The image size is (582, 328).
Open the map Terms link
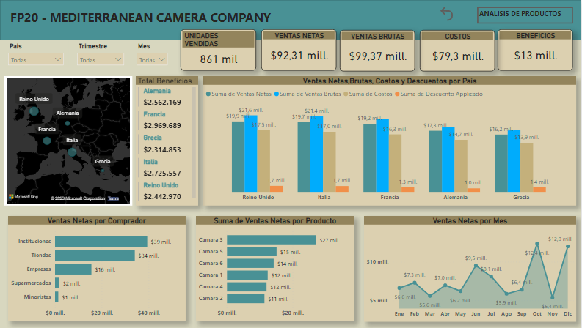[114, 198]
